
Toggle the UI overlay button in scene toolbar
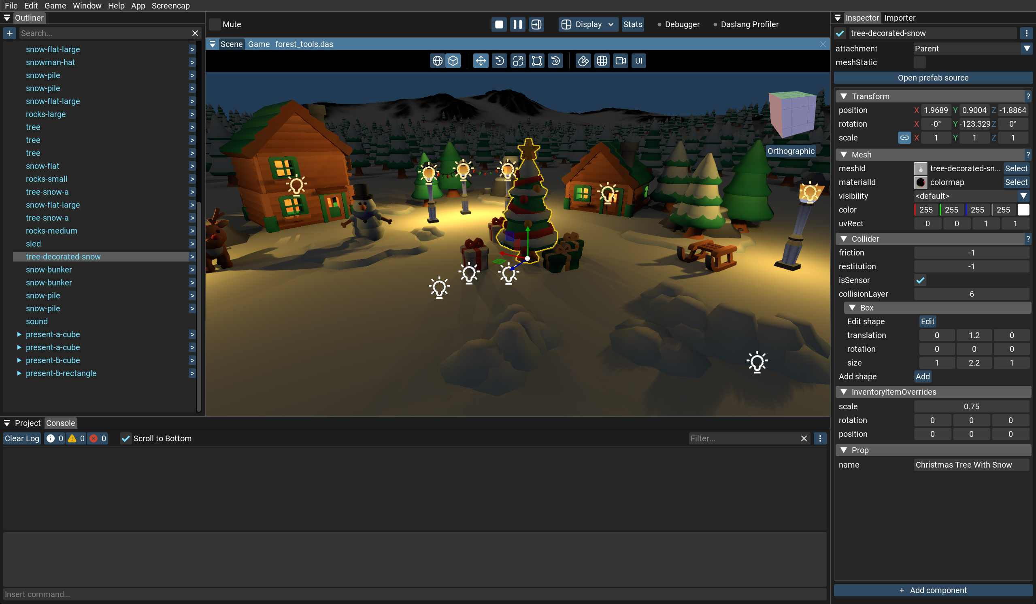[x=638, y=61]
